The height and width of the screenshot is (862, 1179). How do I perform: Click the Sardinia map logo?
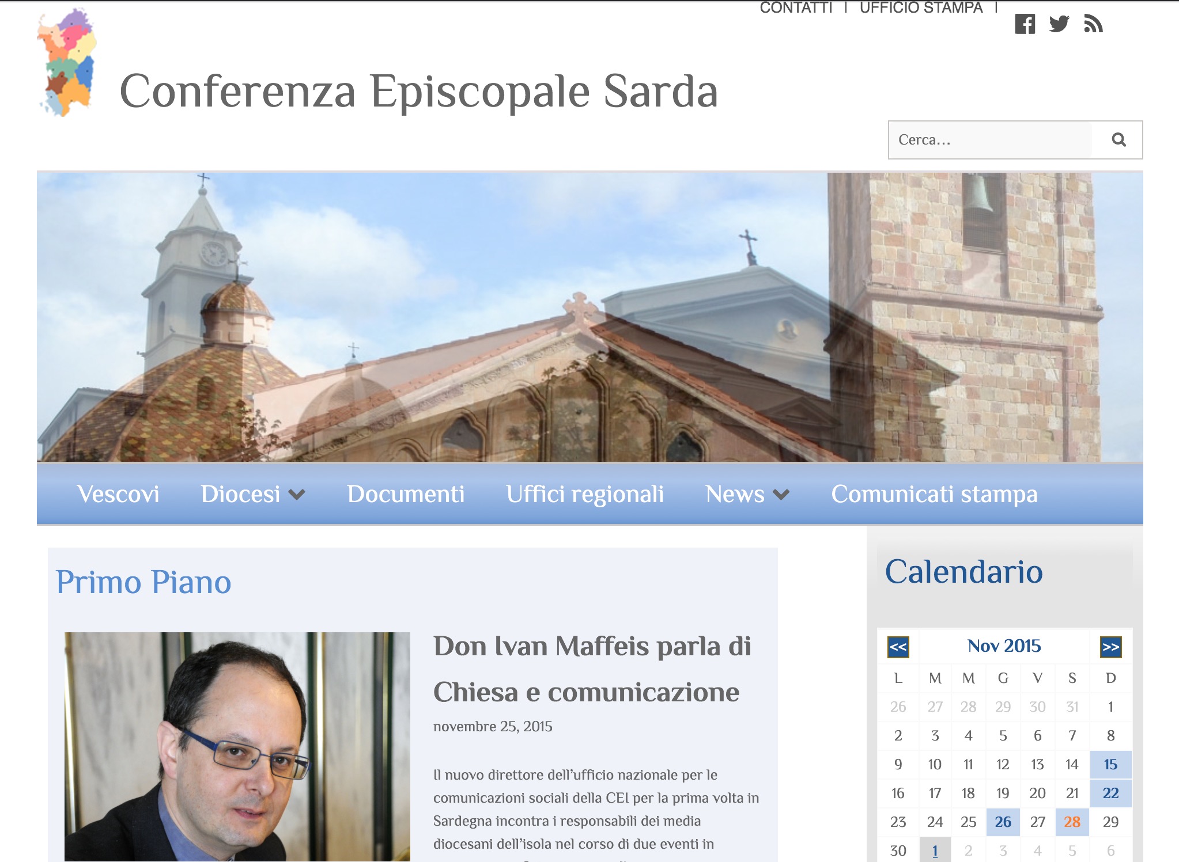(x=67, y=63)
